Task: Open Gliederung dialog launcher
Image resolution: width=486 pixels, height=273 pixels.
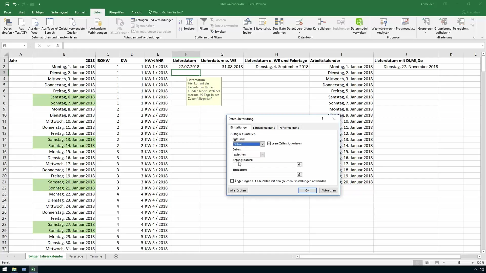Action: point(474,38)
